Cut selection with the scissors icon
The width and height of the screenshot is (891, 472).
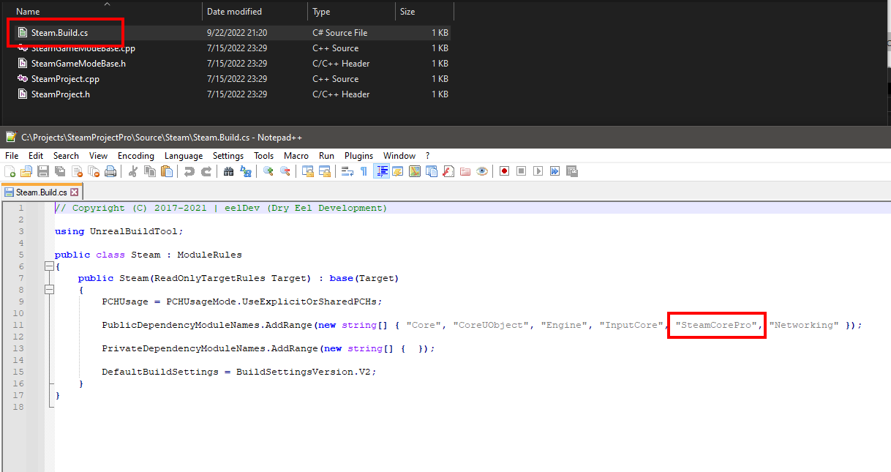[133, 171]
